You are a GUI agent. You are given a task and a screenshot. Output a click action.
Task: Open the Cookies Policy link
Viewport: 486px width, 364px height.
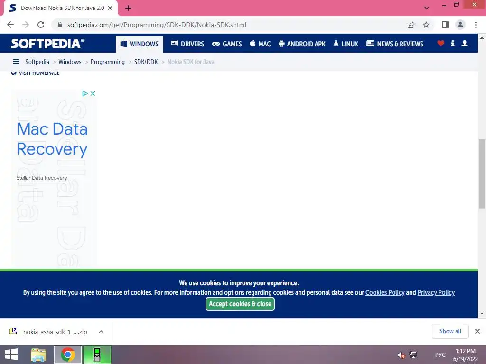click(385, 292)
